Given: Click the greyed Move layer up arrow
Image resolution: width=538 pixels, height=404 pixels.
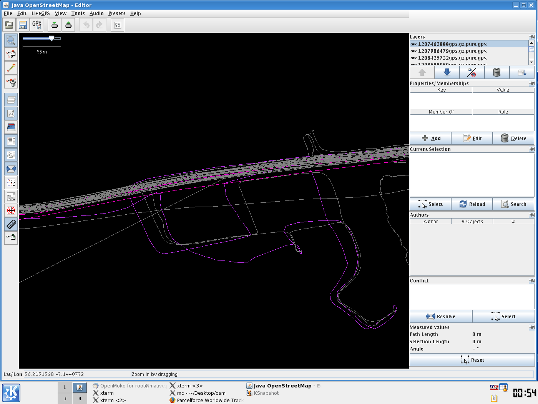Looking at the screenshot, I should 422,72.
